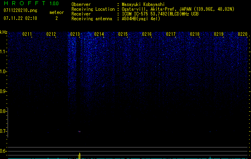Click the 0212 time marker
This screenshot has height=159, width=251.
51,34
